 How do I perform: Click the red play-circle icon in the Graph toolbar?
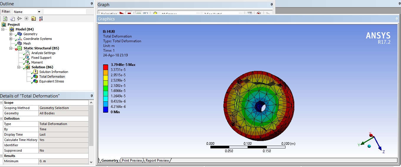pyautogui.click(x=259, y=13)
